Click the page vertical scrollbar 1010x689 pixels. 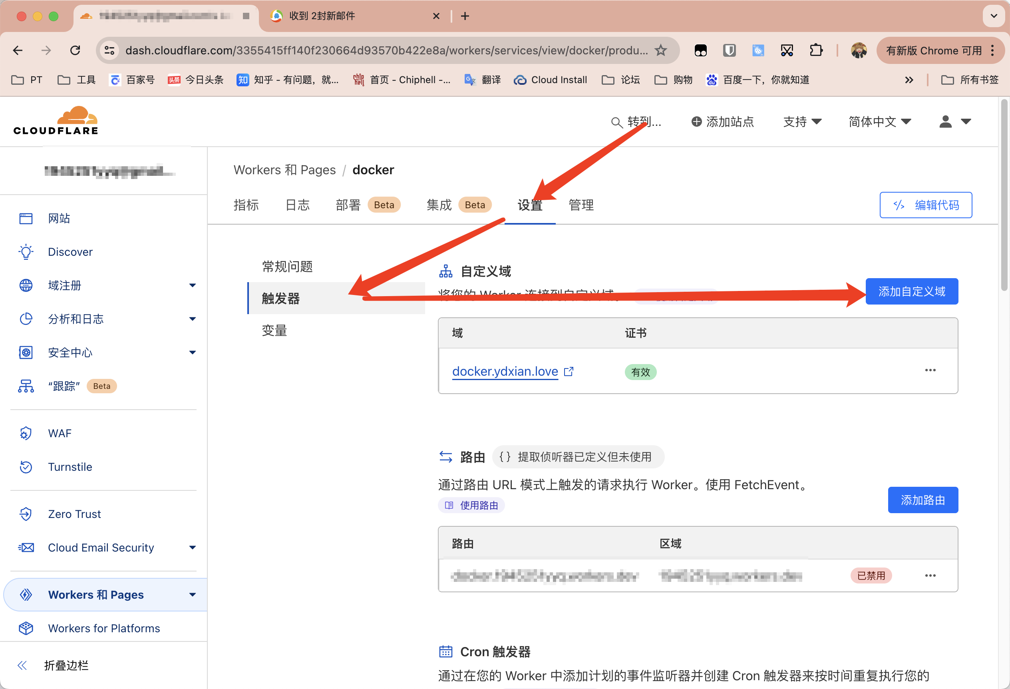tap(1004, 195)
